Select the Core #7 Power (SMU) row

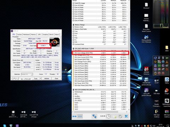[100, 79]
